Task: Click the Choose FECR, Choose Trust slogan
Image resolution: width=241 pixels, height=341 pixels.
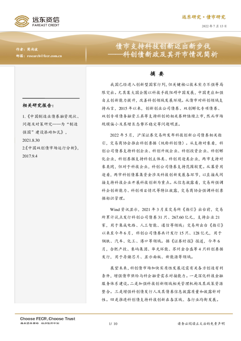Action: (48, 319)
